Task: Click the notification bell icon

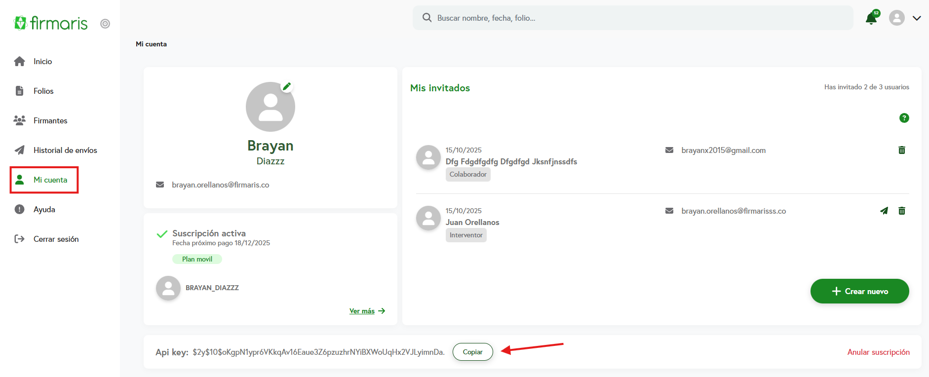Action: 871,19
